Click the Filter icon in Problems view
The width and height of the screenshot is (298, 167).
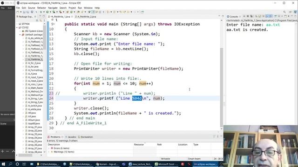pyautogui.click(x=214, y=136)
